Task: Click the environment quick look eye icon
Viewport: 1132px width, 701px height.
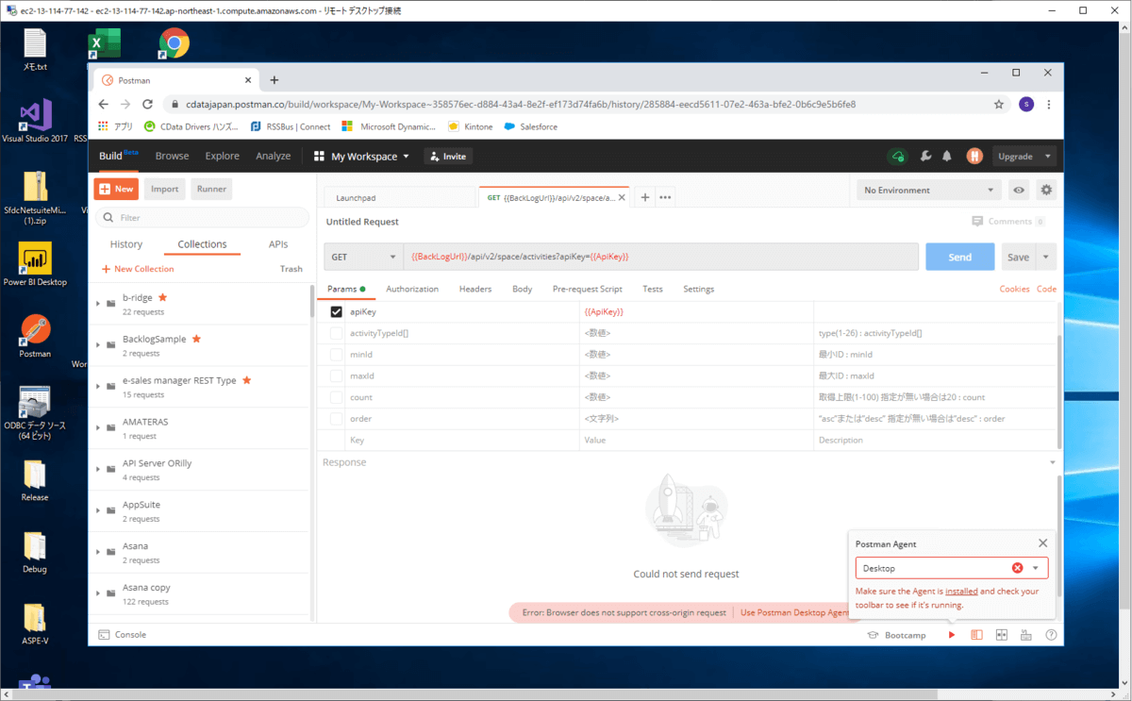Action: coord(1019,191)
